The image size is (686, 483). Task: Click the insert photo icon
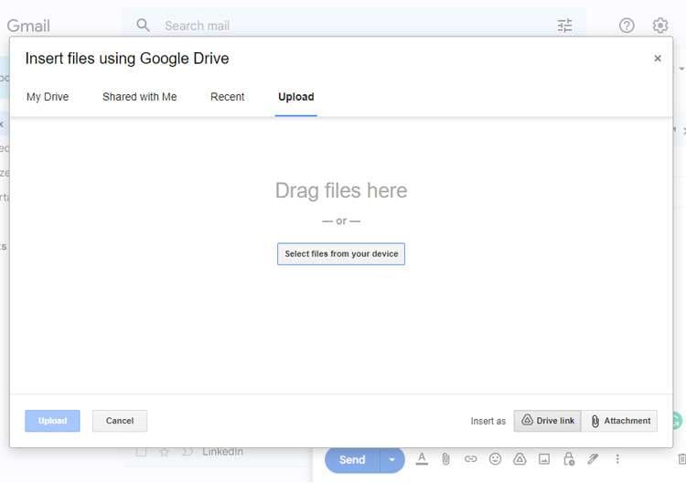(x=544, y=459)
